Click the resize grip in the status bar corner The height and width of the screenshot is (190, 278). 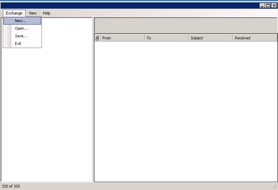[x=275, y=187]
